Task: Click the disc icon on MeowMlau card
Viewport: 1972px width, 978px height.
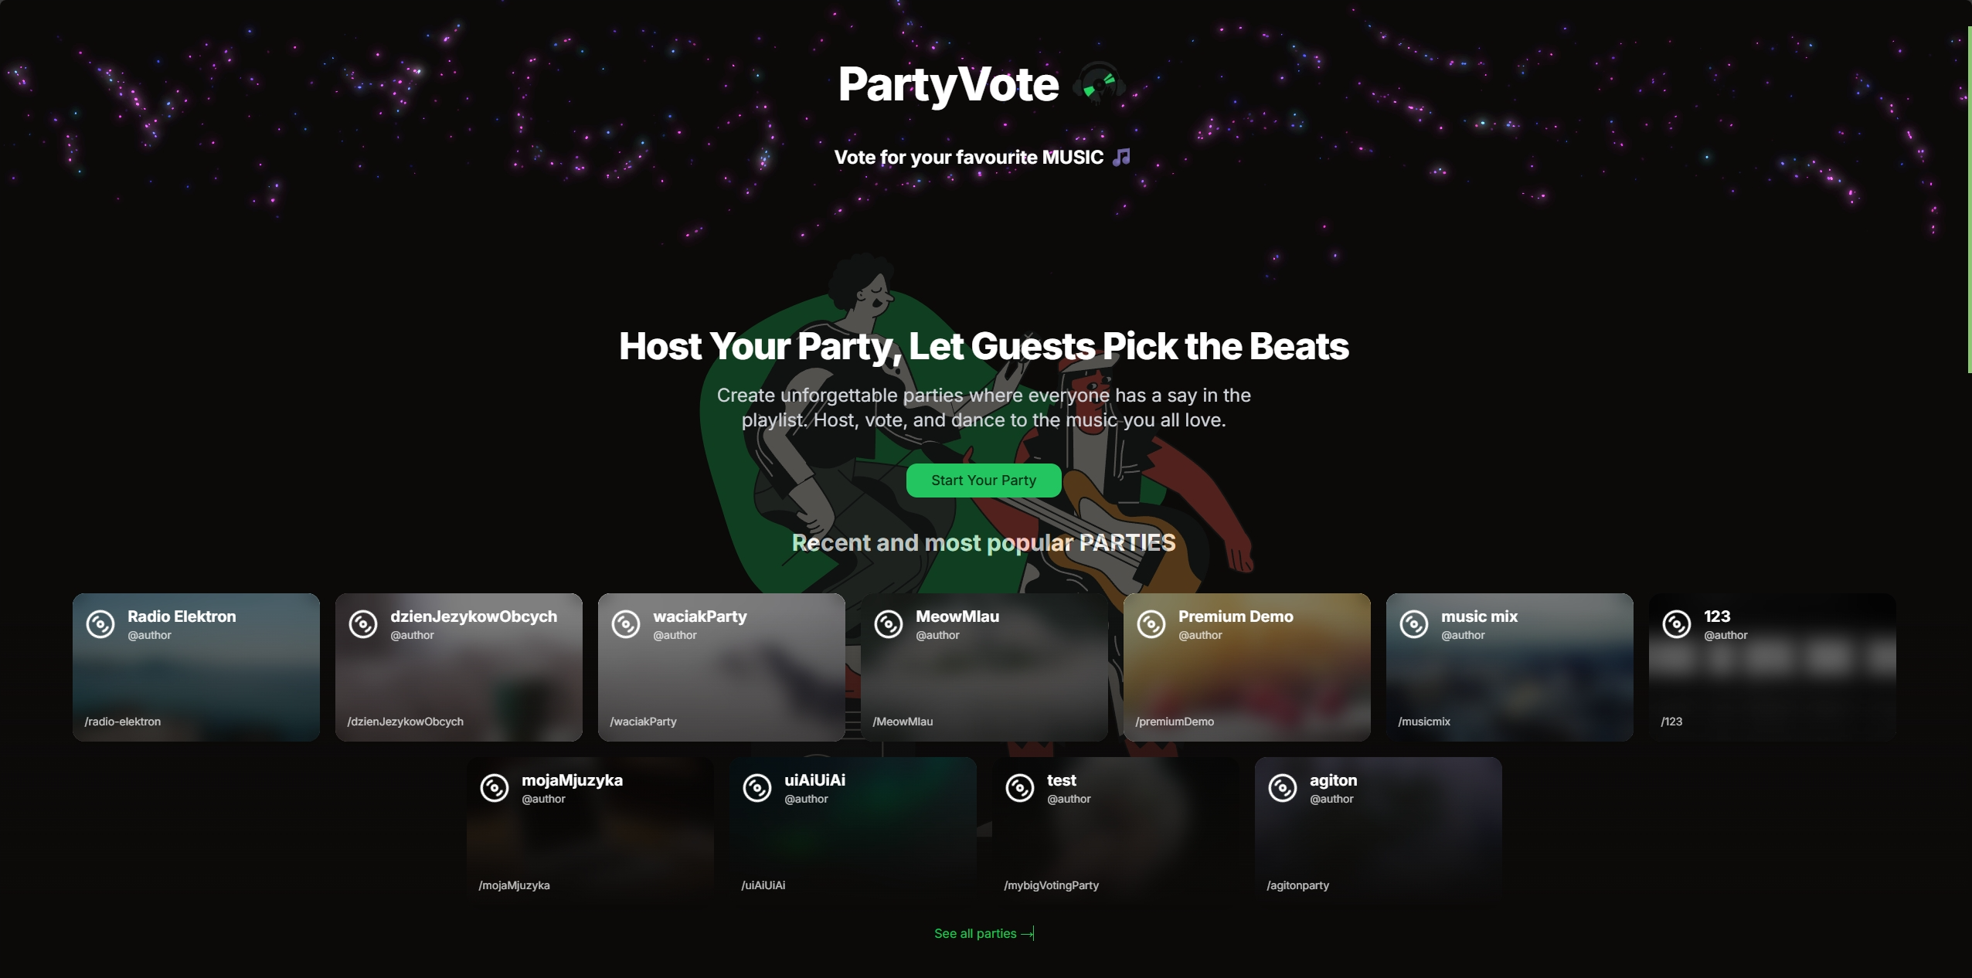Action: 887,623
